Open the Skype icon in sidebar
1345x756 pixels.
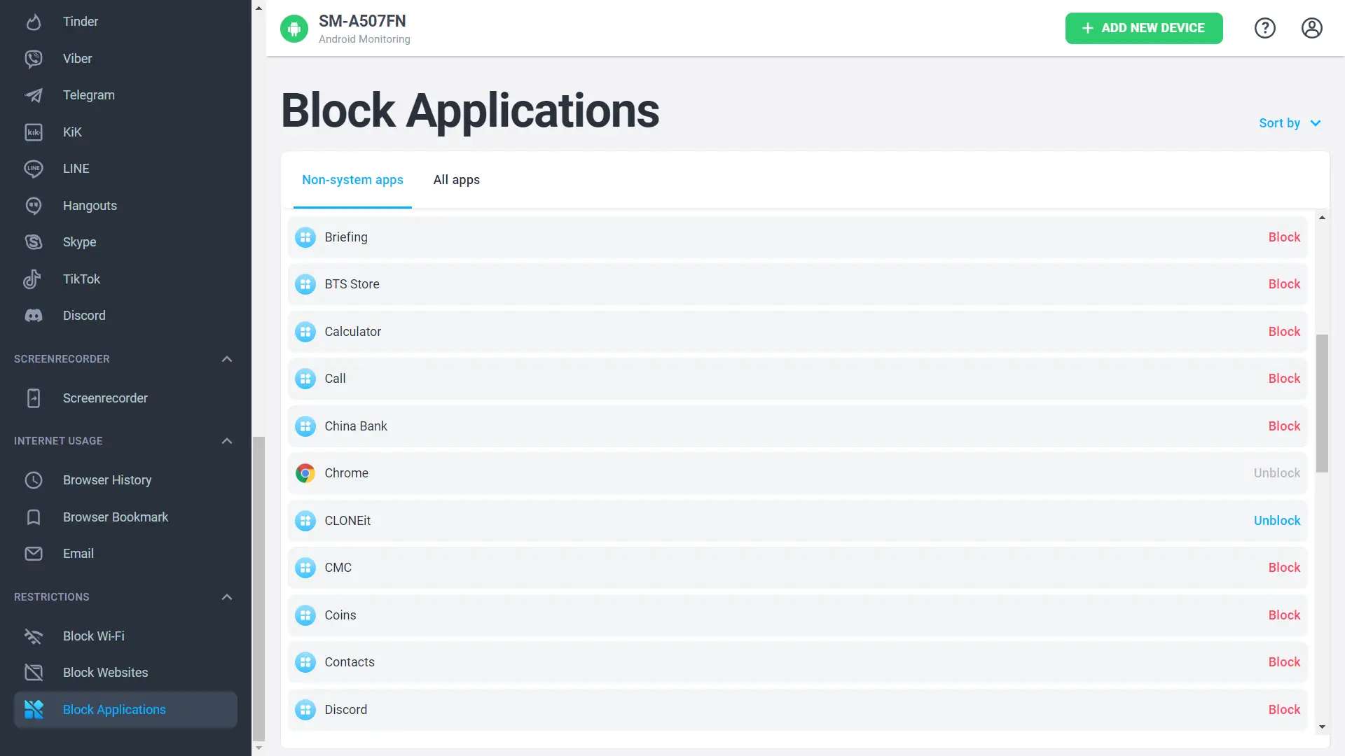click(34, 242)
